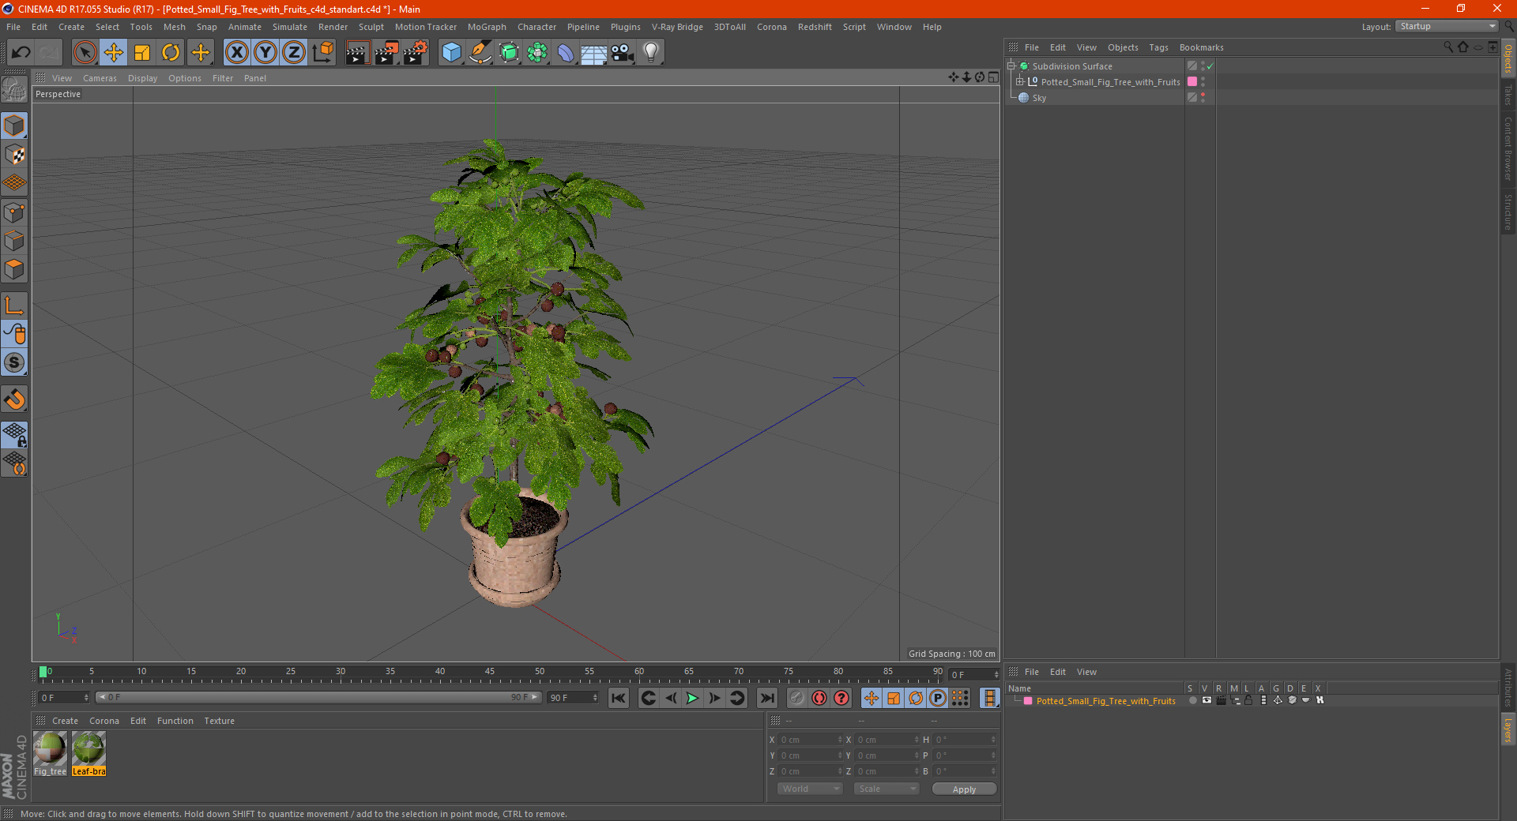This screenshot has height=821, width=1517.
Task: Open the MoGraph menu
Action: click(x=487, y=27)
